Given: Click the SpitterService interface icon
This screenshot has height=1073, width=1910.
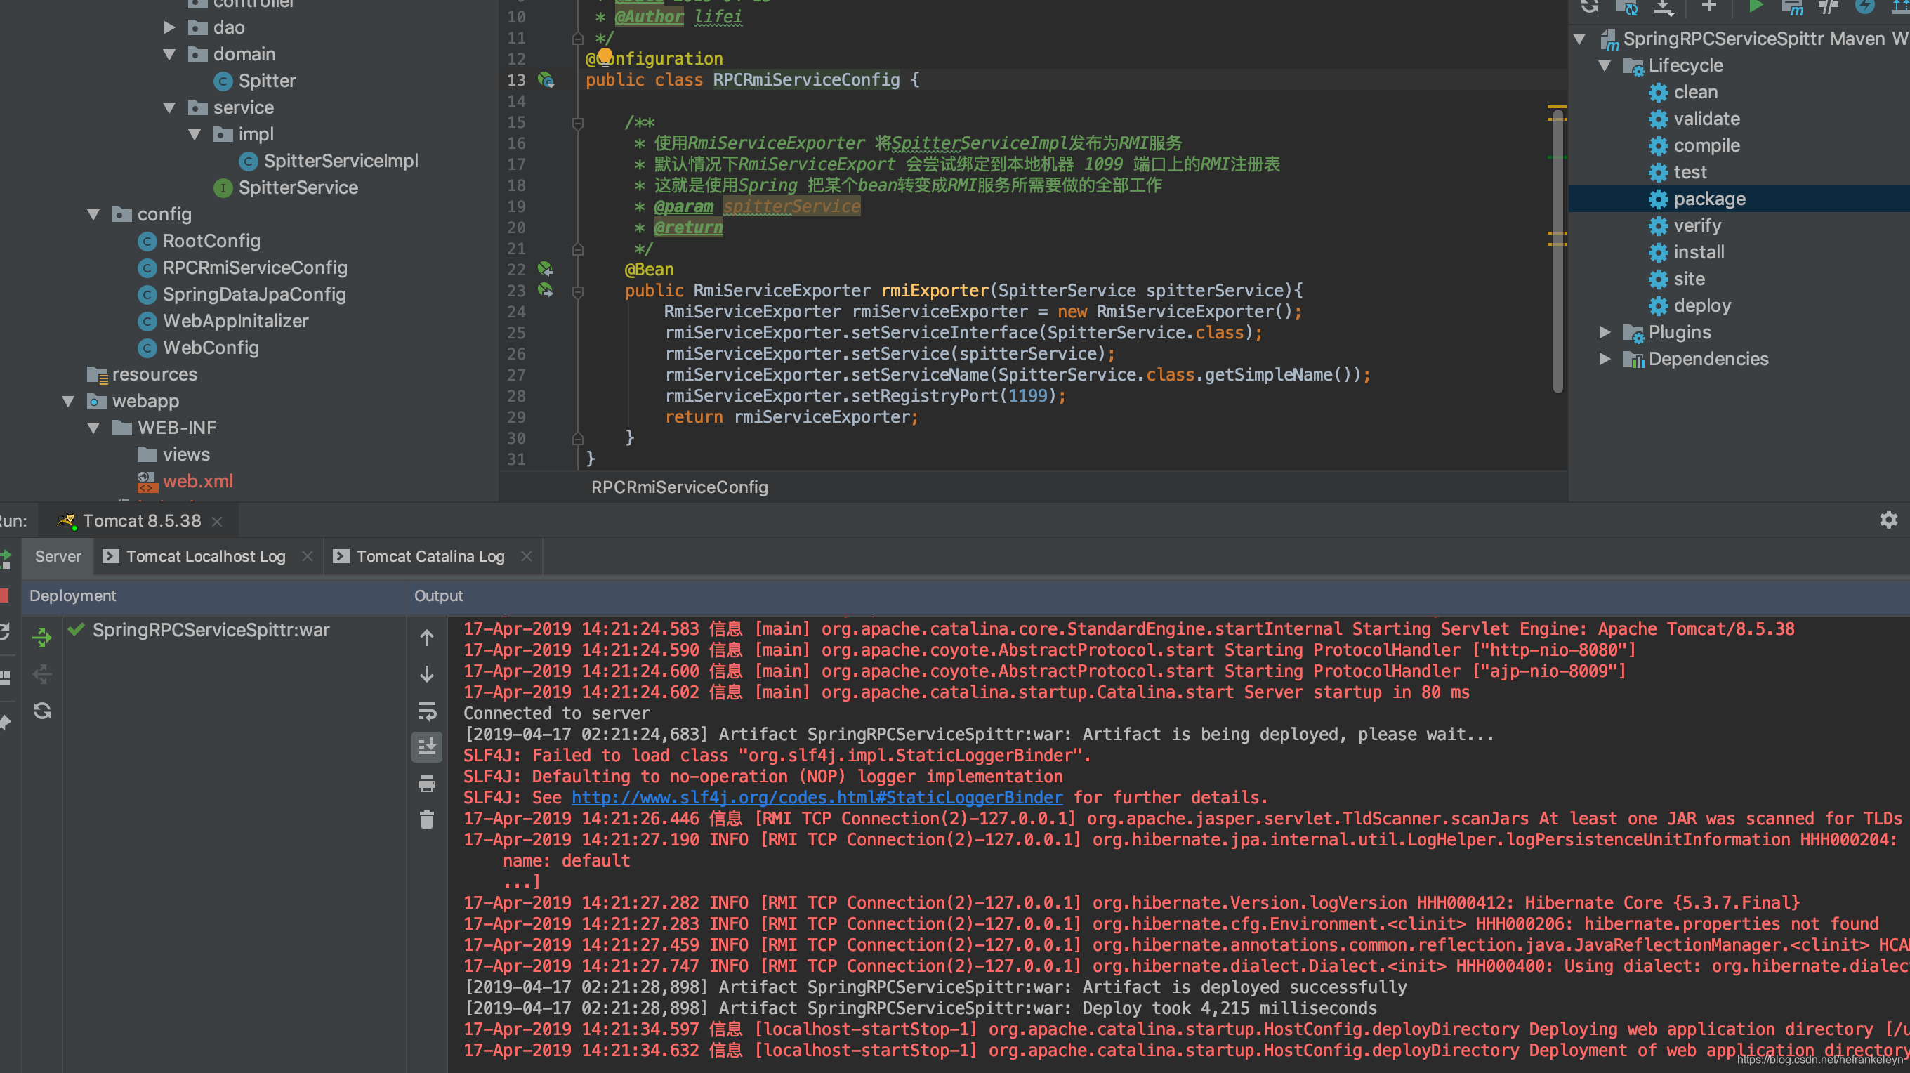Looking at the screenshot, I should tap(223, 187).
